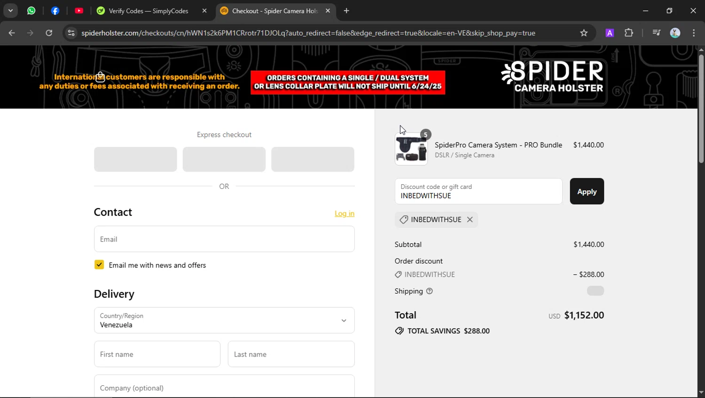The image size is (705, 398).
Task: Open the WhatsApp pinned tab
Action: click(31, 11)
